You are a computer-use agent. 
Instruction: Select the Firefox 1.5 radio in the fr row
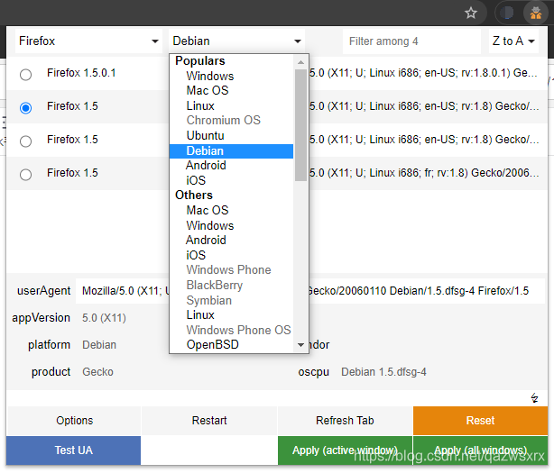pos(25,174)
